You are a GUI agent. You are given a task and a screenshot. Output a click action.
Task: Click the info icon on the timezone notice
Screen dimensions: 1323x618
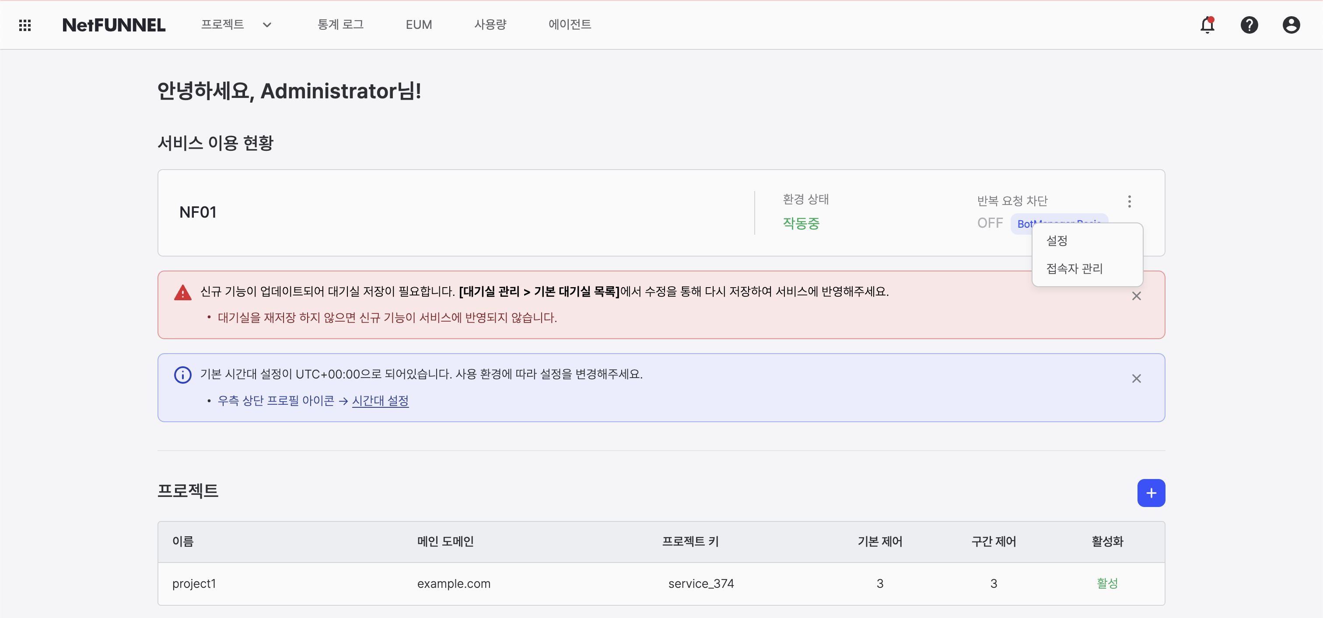[182, 375]
